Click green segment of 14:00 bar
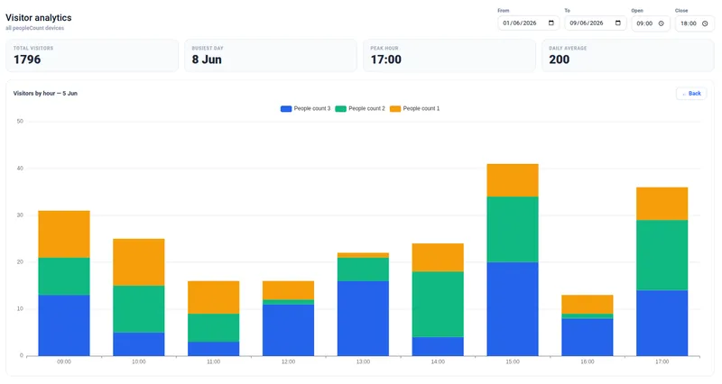 click(x=438, y=304)
